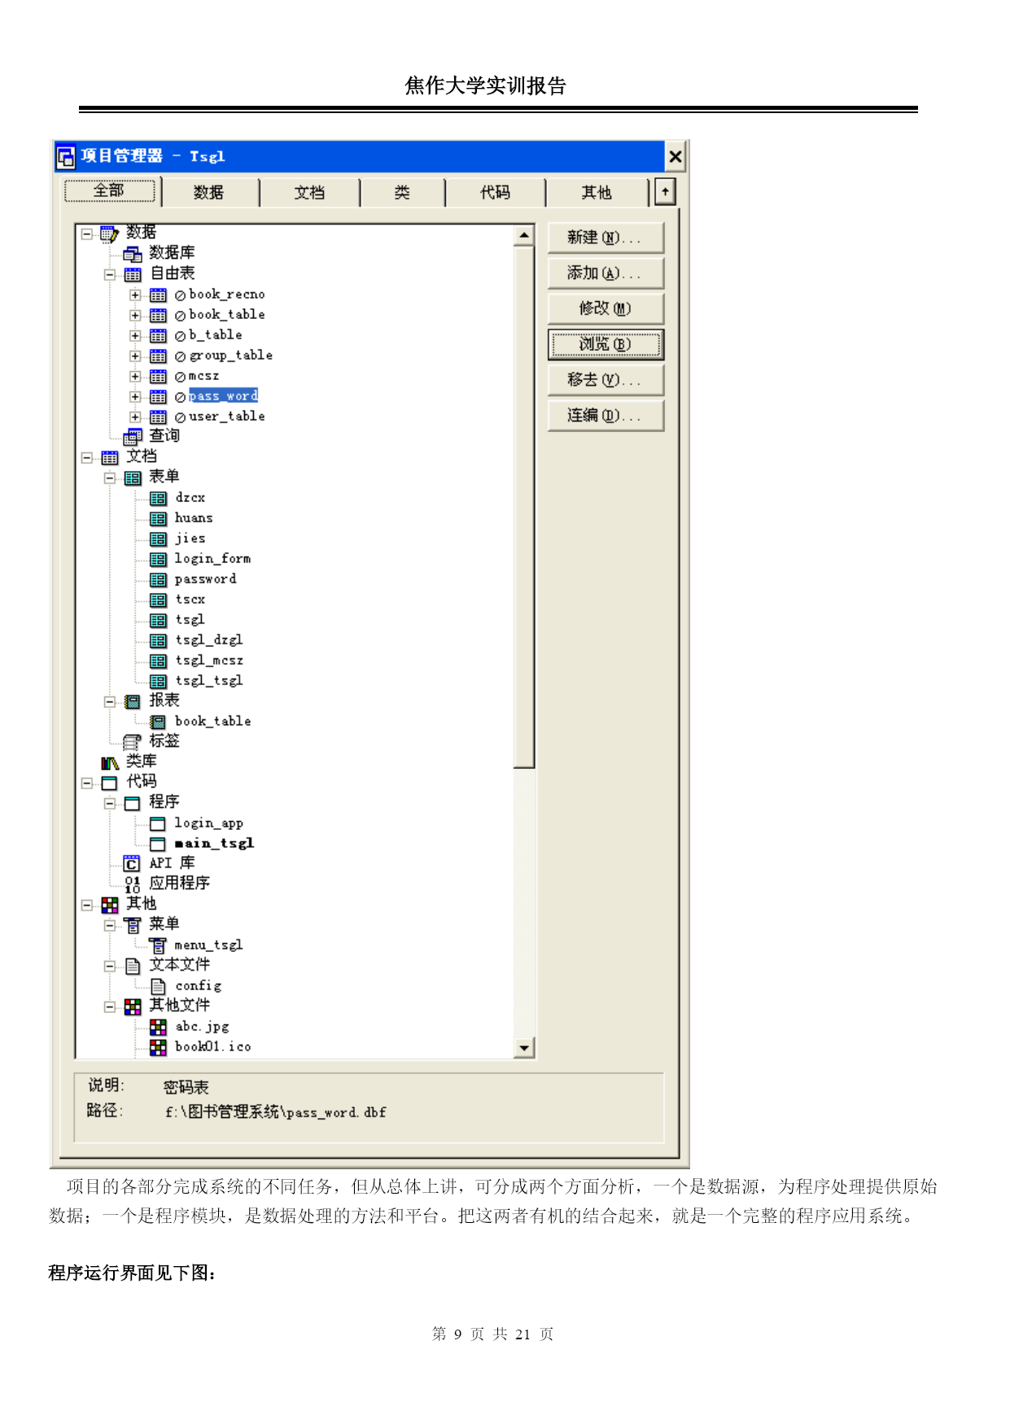Click the 标签 label icon
The height and width of the screenshot is (1428, 1010).
click(132, 742)
